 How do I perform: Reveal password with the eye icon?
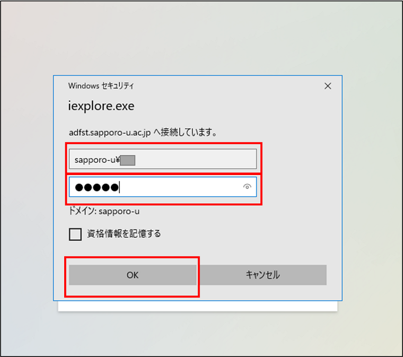coord(247,187)
